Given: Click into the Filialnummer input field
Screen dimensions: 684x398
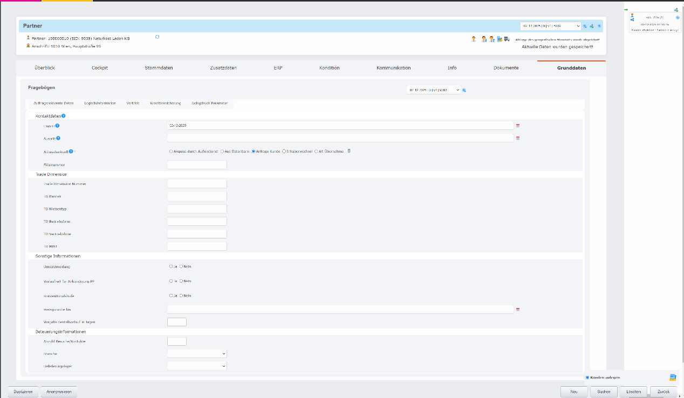Looking at the screenshot, I should (197, 164).
